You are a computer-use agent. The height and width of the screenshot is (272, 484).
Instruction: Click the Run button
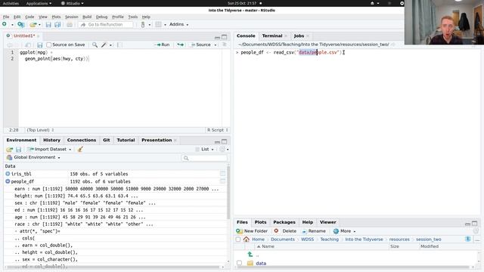click(163, 45)
